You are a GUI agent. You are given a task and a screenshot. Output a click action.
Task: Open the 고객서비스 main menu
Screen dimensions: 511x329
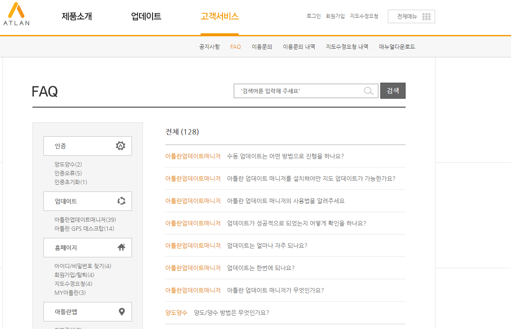coord(220,16)
